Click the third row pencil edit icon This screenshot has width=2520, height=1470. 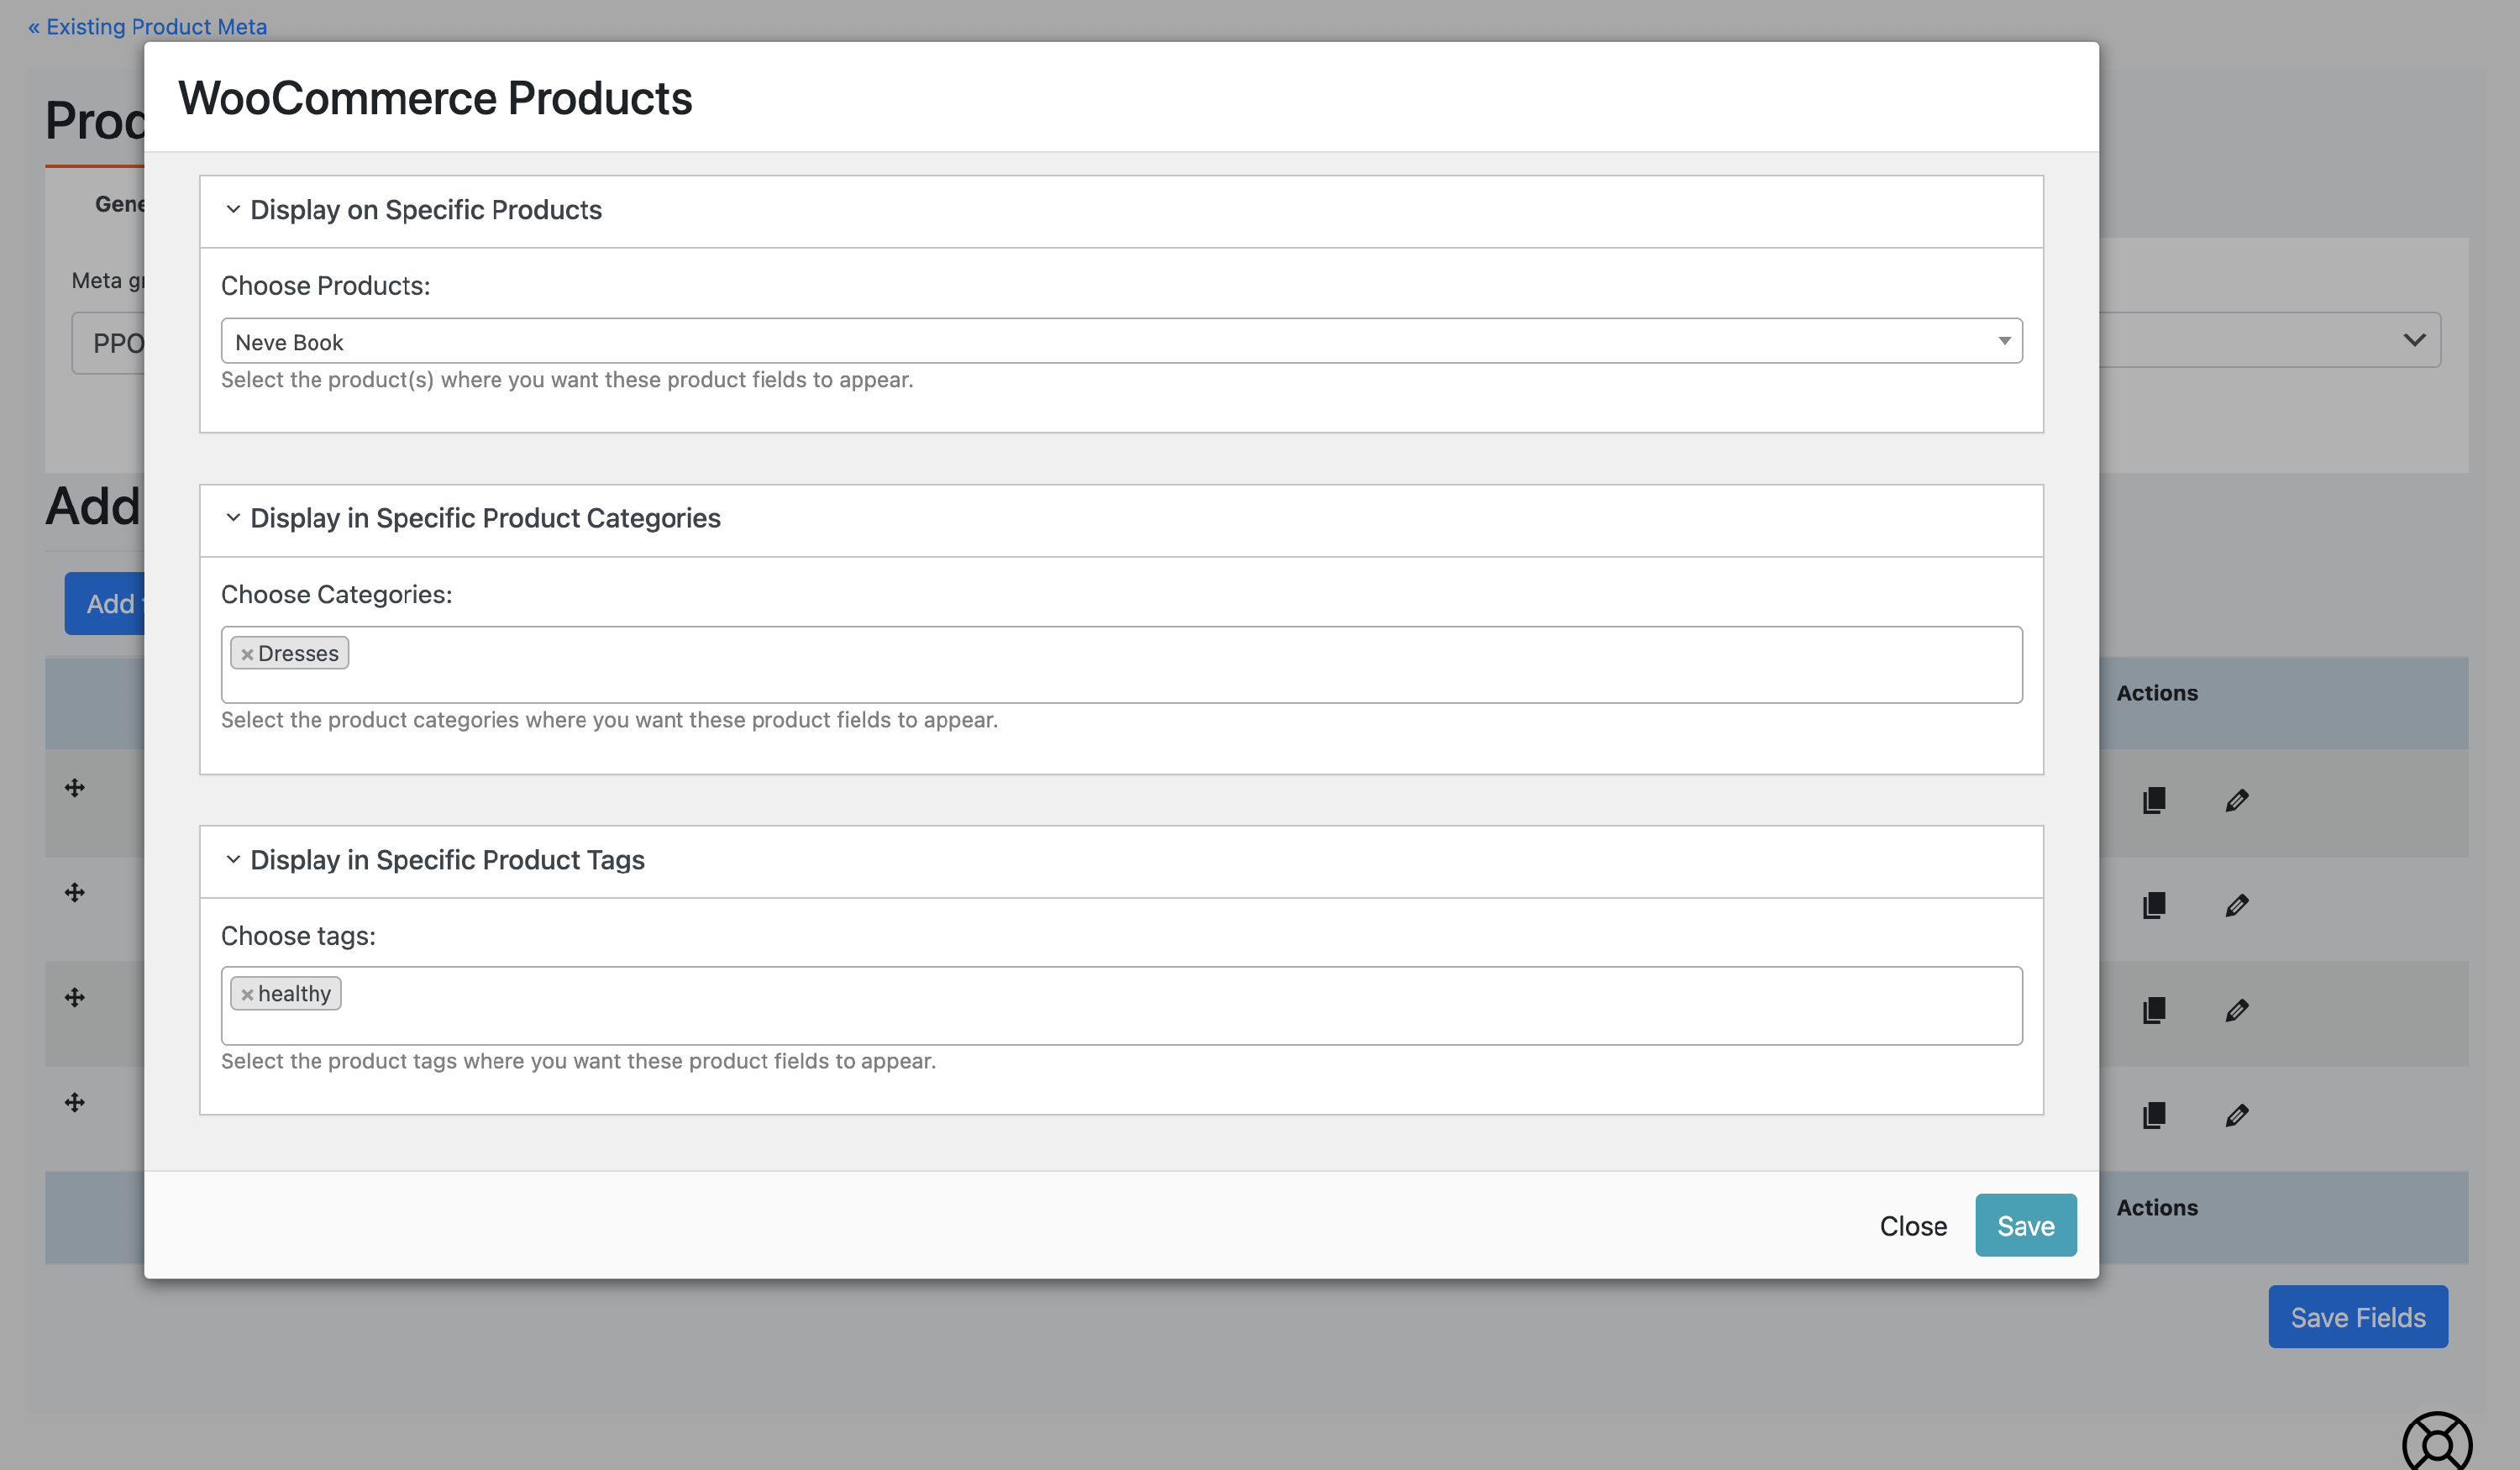(2237, 1010)
